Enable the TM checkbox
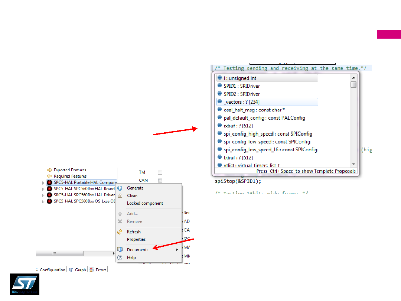 (x=160, y=172)
